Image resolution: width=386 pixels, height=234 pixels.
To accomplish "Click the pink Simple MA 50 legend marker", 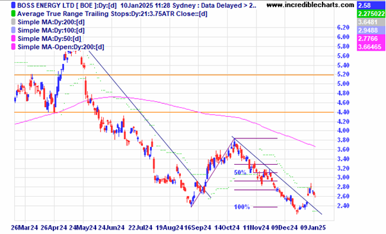I will tap(13, 38).
